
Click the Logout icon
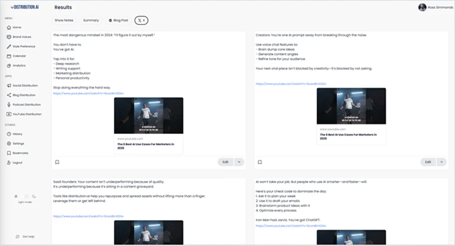pos(9,163)
